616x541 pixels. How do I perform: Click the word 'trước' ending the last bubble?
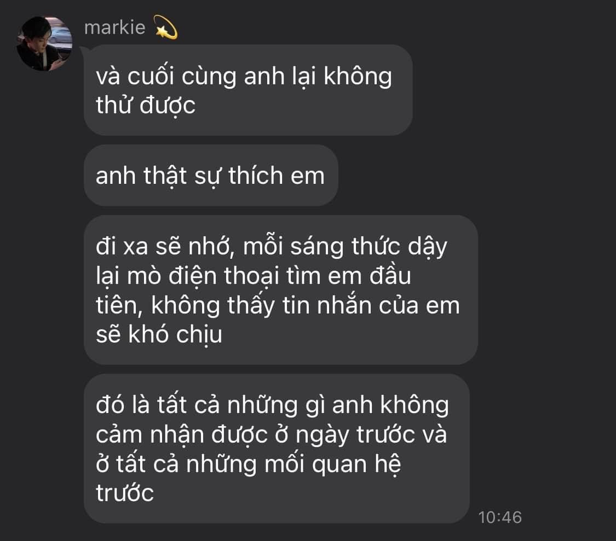[125, 493]
